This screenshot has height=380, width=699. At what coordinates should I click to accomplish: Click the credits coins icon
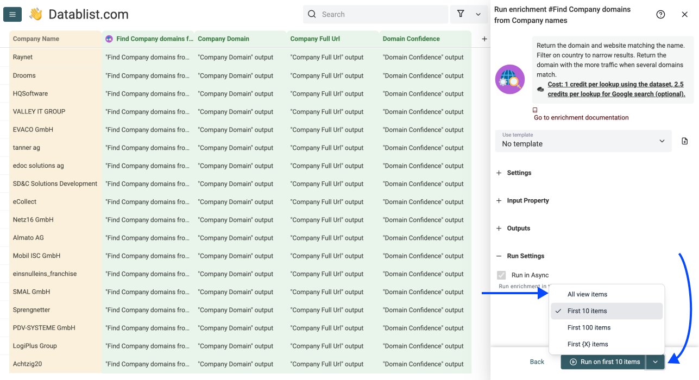click(x=540, y=89)
